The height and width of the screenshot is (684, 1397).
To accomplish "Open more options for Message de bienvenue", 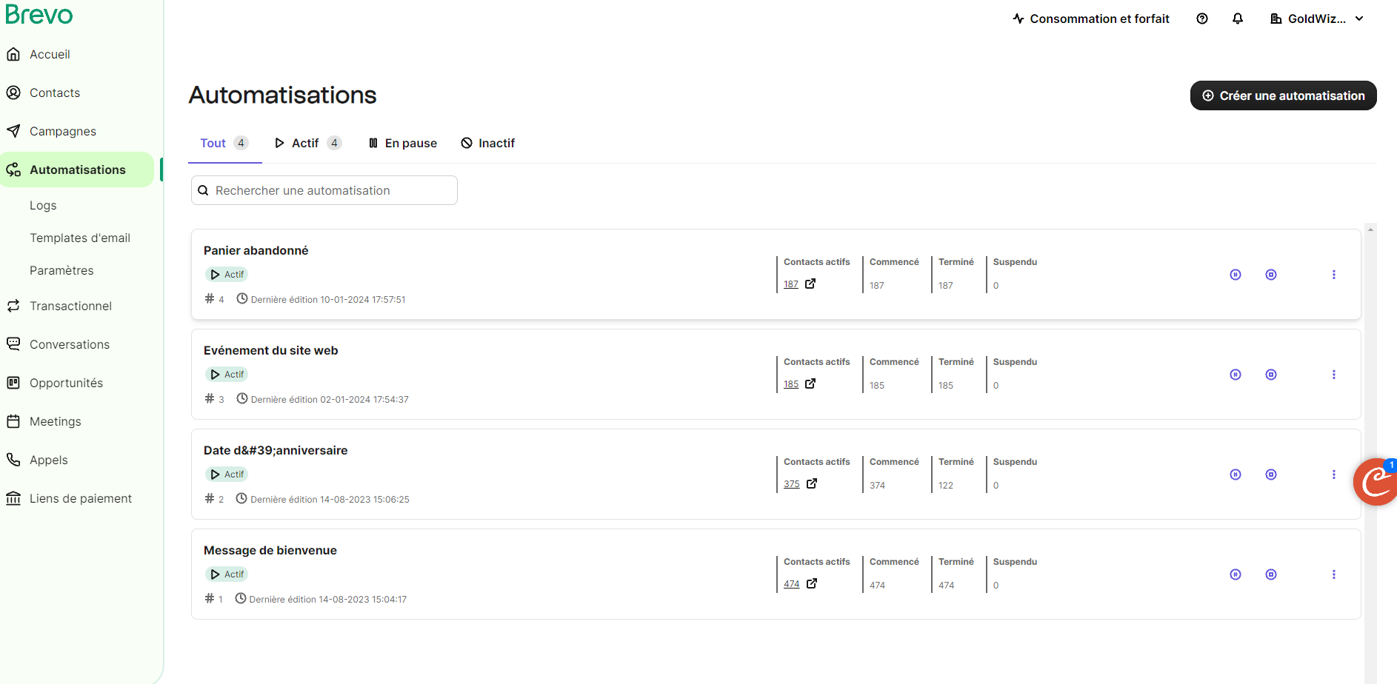I will 1334,574.
